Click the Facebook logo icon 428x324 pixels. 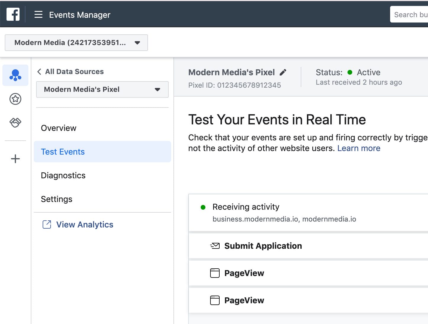[x=13, y=14]
